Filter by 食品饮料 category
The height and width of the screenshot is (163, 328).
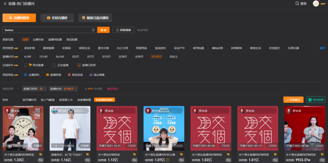[x=160, y=48]
